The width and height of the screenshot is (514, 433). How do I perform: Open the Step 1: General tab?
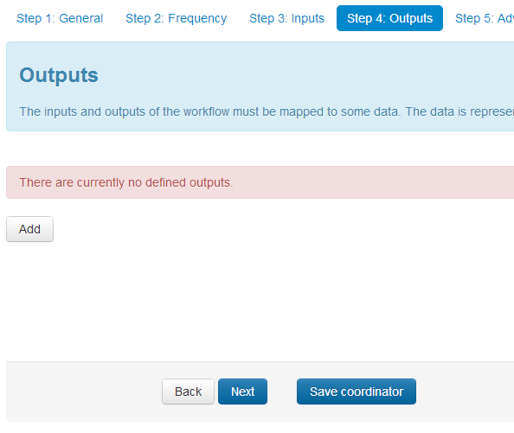point(60,18)
